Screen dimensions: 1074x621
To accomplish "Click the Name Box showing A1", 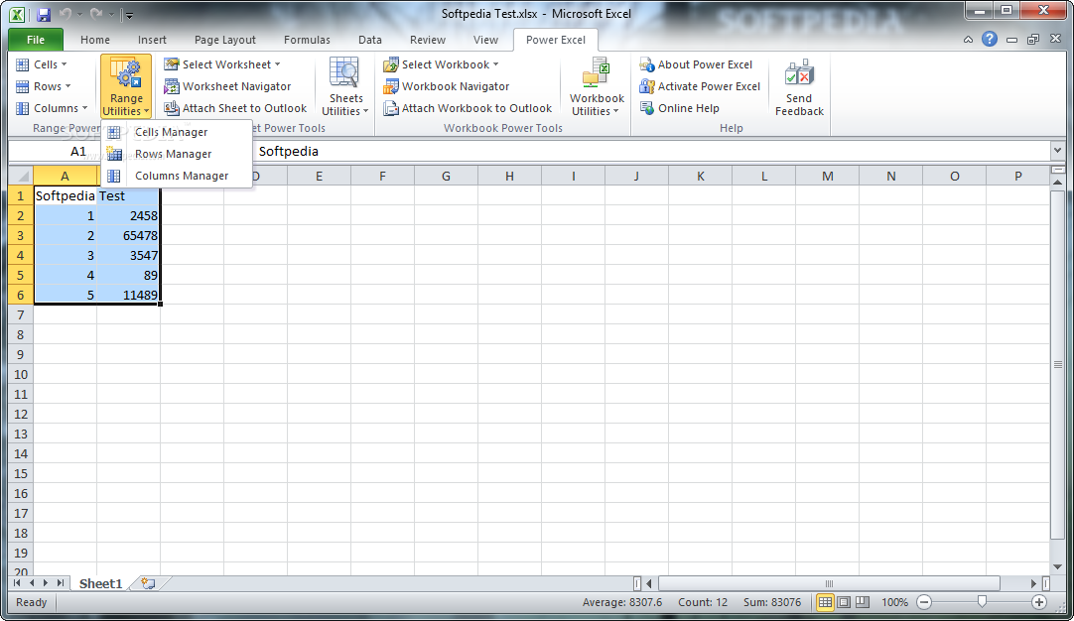I will 78,152.
